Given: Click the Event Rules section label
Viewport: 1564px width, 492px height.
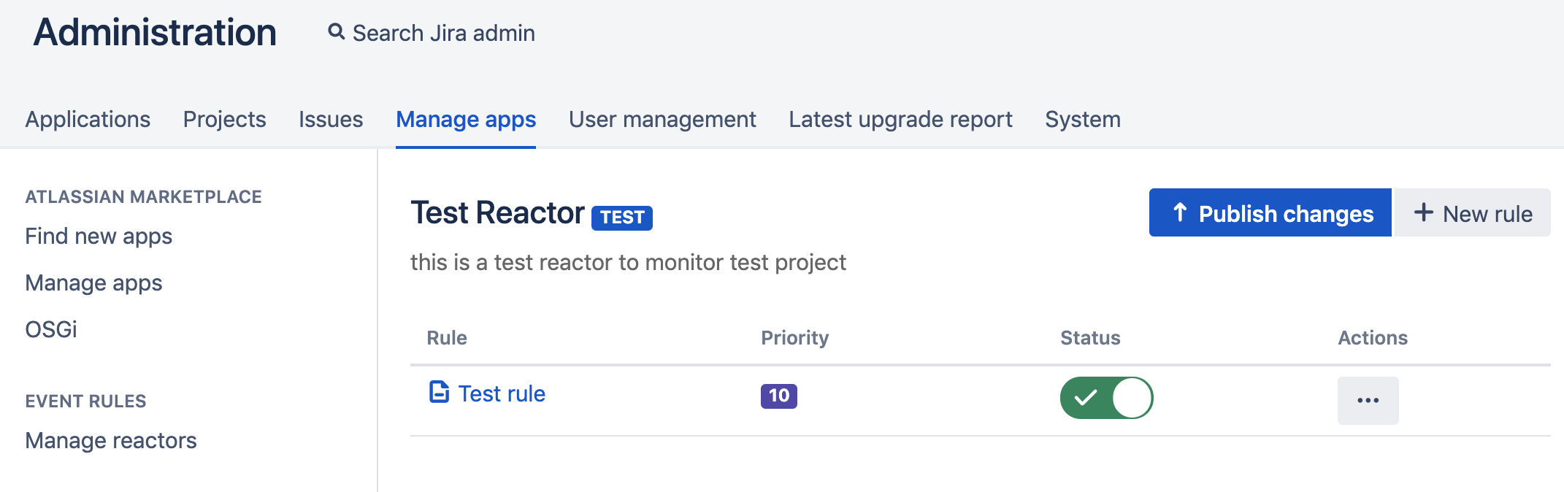Looking at the screenshot, I should pos(85,401).
